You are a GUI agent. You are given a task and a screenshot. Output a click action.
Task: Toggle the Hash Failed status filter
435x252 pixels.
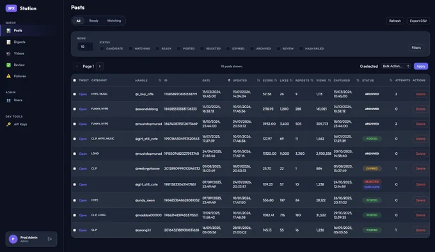301,49
